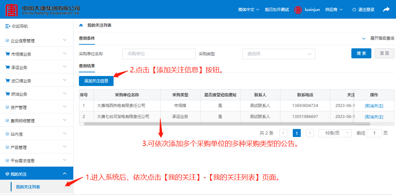Go to the next results page arrow

tap(310, 133)
